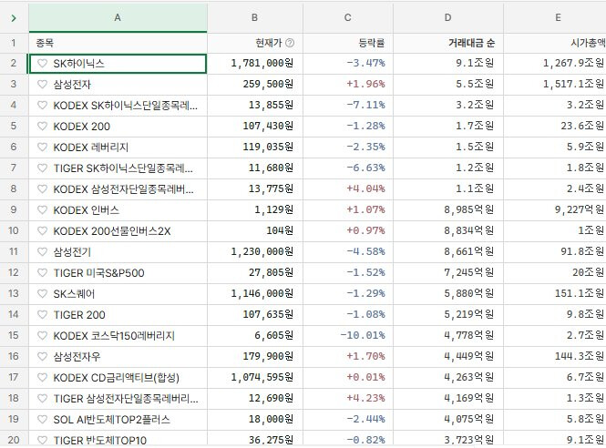
Task: Click the 시가총액 header cell
Action: pos(555,43)
